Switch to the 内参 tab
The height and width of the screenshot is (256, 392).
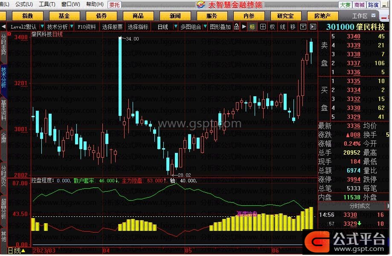click(x=249, y=16)
